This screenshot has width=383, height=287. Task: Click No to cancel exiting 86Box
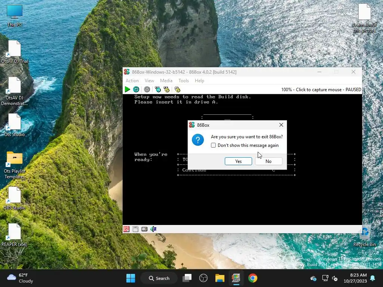(269, 161)
